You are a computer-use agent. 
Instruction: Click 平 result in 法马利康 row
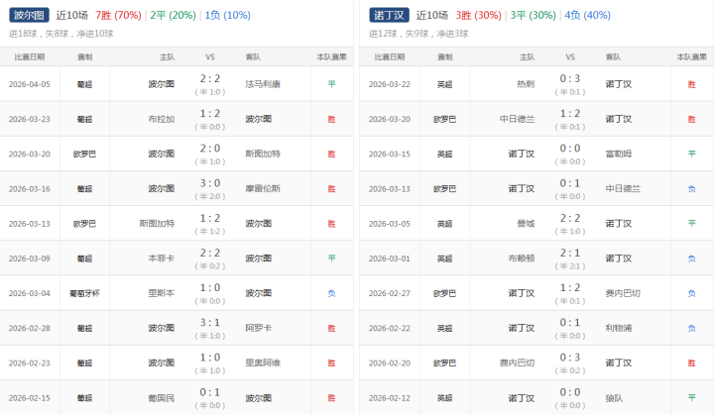click(331, 84)
